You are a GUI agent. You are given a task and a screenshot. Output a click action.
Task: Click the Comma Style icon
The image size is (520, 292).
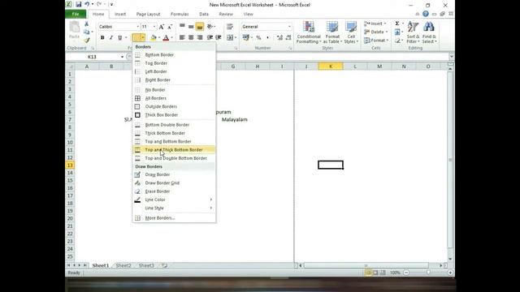[x=267, y=38]
